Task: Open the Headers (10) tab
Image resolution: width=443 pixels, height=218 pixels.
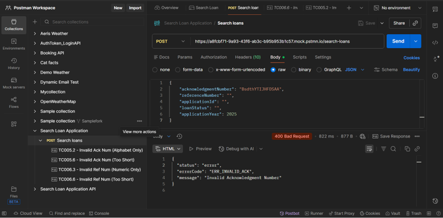Action: tap(248, 57)
